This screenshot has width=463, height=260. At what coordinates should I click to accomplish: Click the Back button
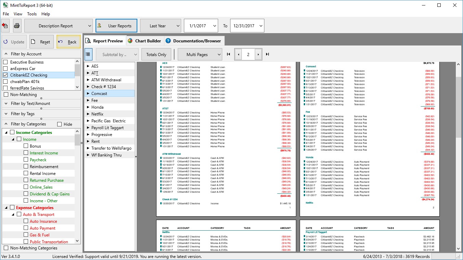tap(68, 42)
